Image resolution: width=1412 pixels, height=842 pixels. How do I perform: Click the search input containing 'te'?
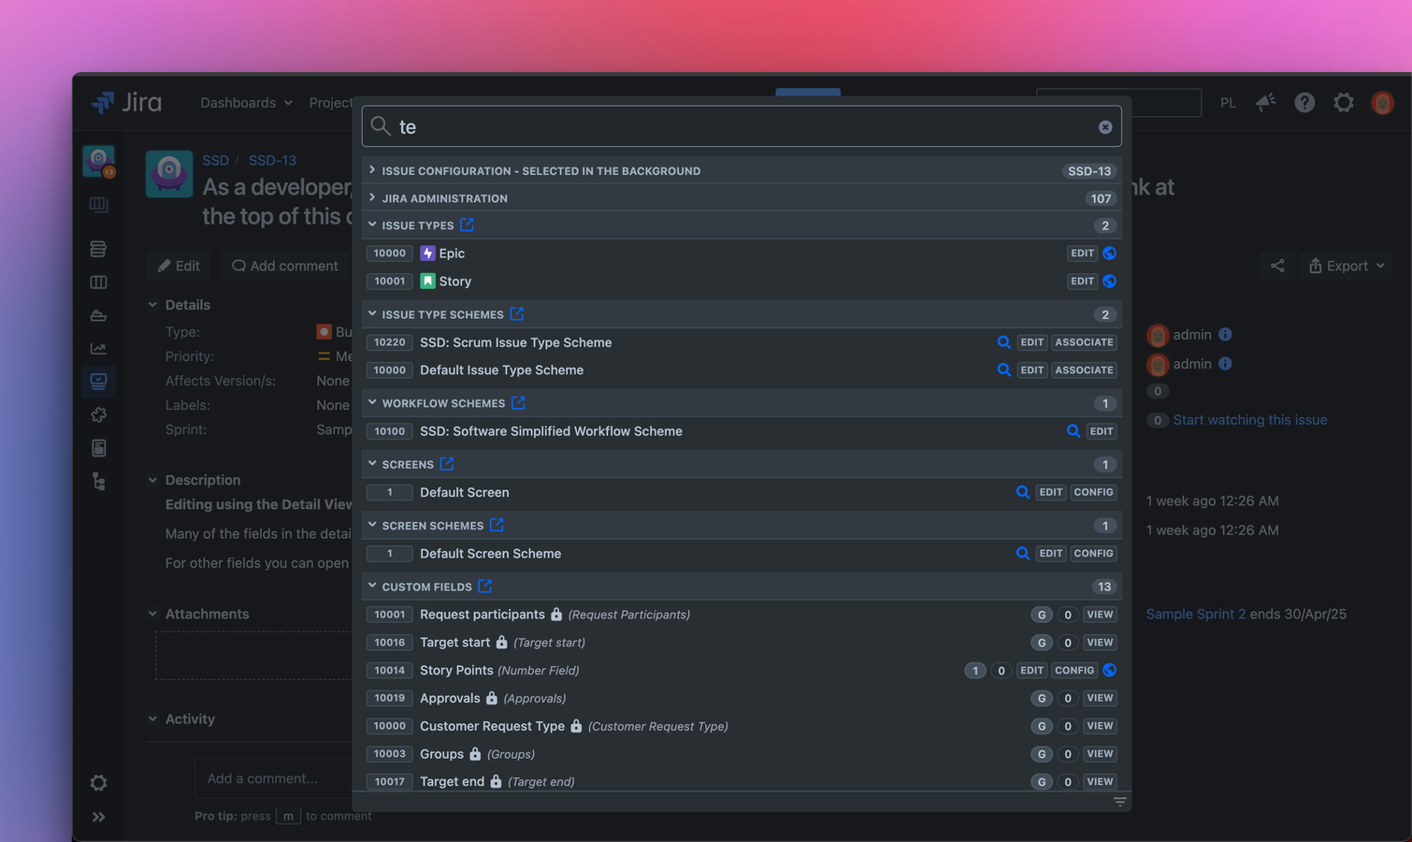742,126
